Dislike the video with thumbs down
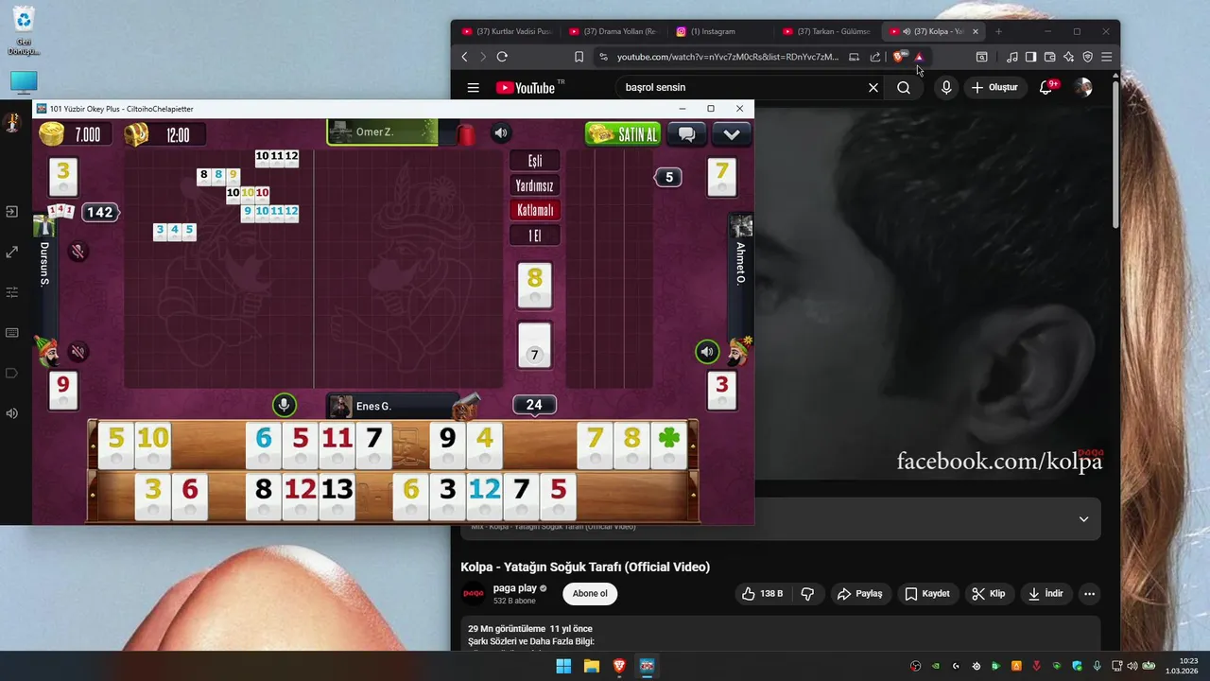Viewport: 1210px width, 681px height. pos(807,593)
